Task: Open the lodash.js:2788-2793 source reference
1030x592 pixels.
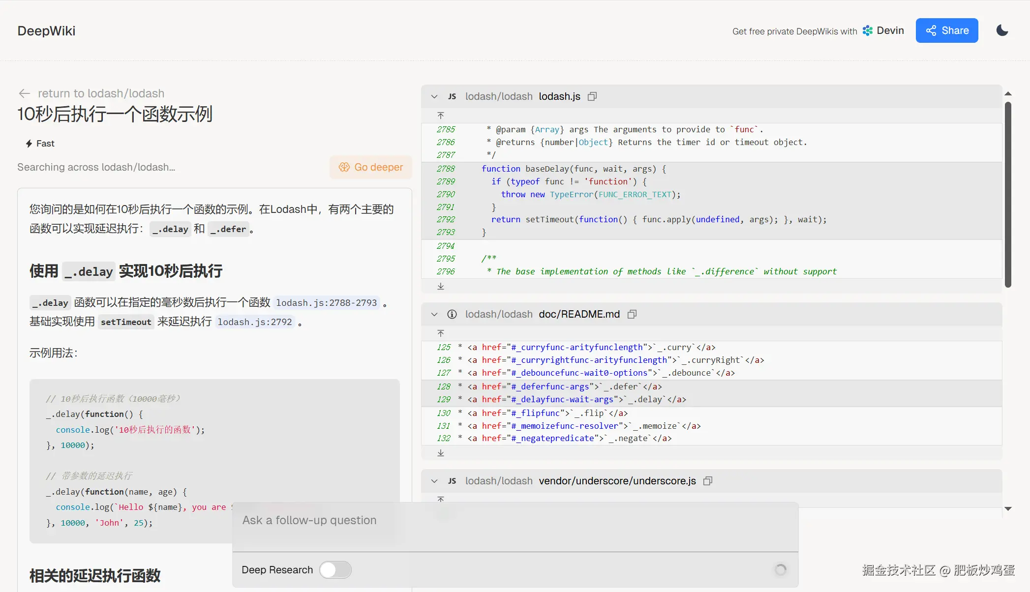Action: click(x=326, y=303)
